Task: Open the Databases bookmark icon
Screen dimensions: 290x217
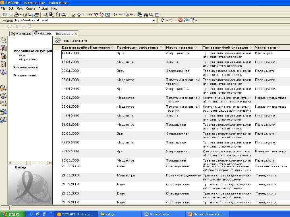Action: pos(3,72)
